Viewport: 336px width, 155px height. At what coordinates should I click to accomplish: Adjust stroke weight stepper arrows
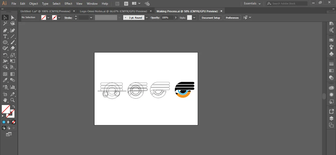[x=76, y=18]
